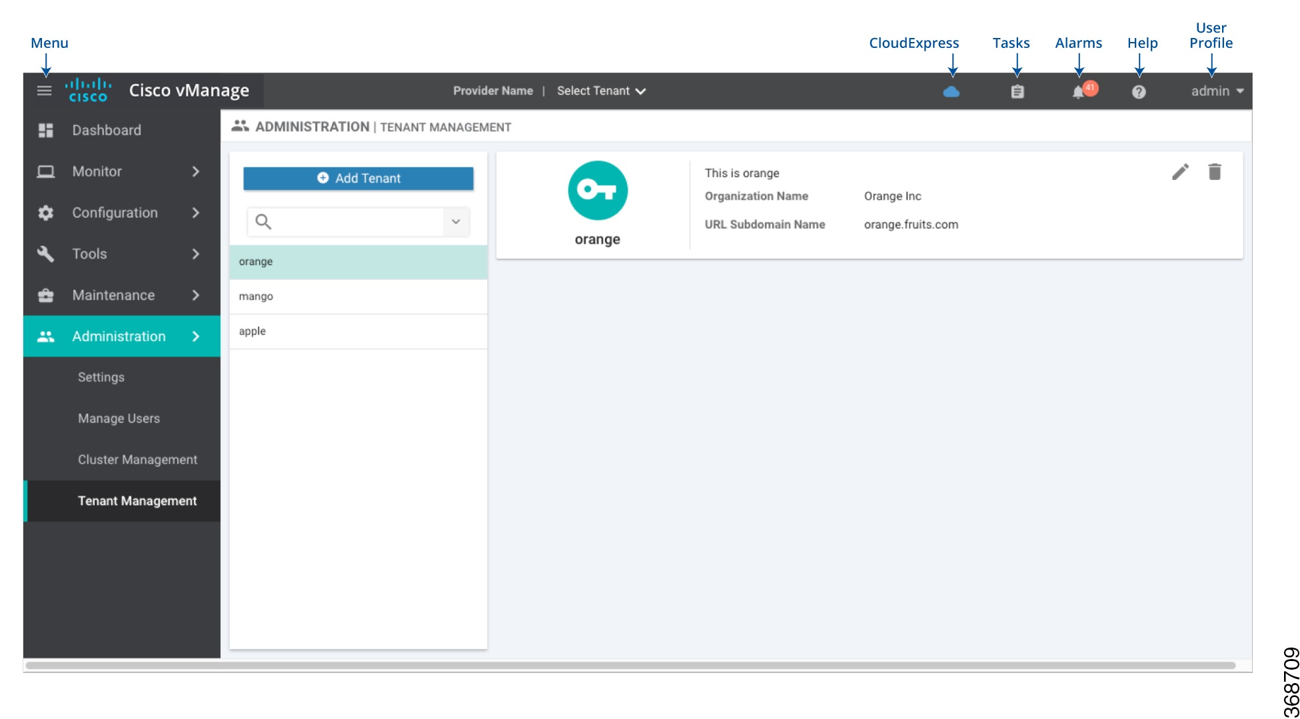Open the hamburger menu icon
Screen dimensions: 1300x719
(44, 91)
